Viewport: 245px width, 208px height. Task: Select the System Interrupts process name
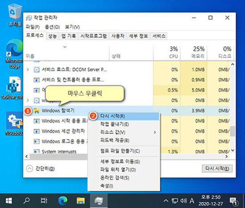[59, 152]
